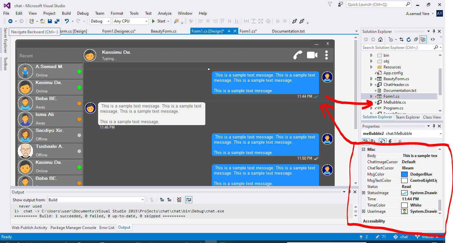Image resolution: width=453 pixels, height=243 pixels.
Task: Clear all text in Output window
Action: (179, 200)
